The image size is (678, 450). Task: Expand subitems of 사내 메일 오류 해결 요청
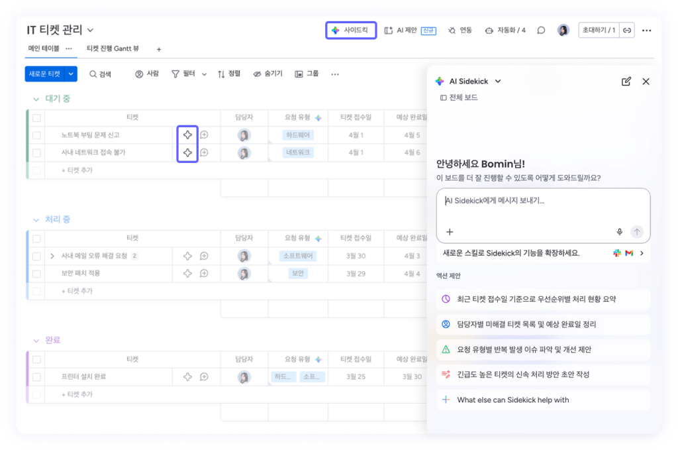point(52,256)
